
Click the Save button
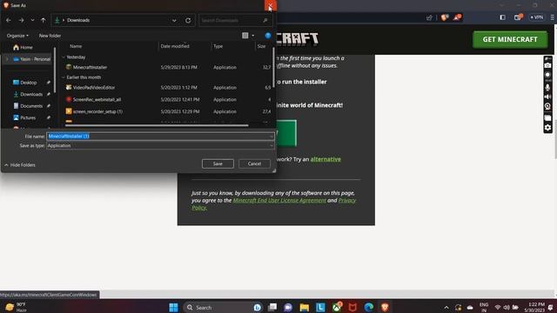tap(218, 163)
